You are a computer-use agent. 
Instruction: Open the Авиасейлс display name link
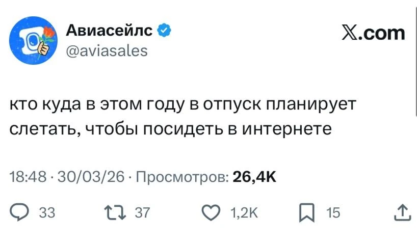pos(109,31)
